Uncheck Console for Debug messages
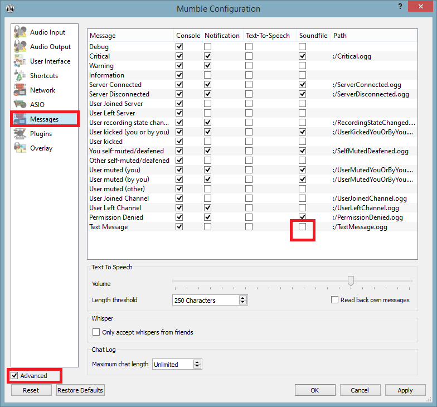Viewport: 437px width, 407px height. click(179, 47)
